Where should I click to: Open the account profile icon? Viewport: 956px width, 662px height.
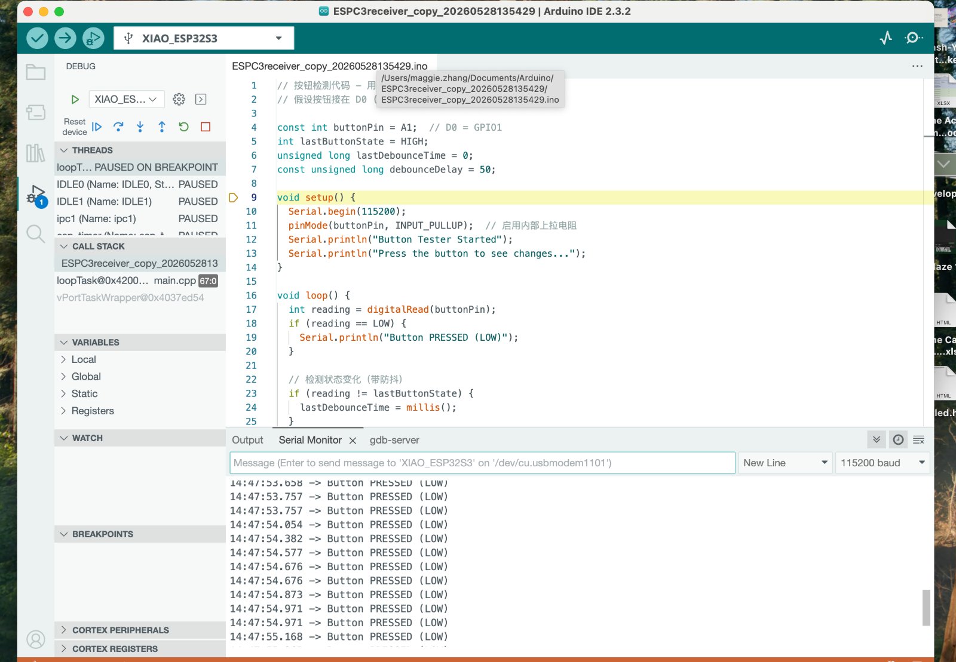point(36,639)
